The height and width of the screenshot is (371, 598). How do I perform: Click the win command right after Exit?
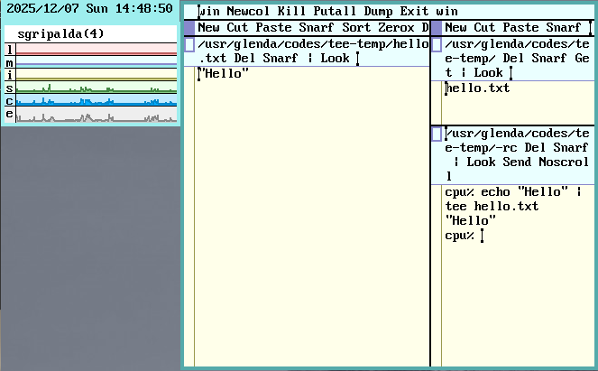pyautogui.click(x=446, y=12)
